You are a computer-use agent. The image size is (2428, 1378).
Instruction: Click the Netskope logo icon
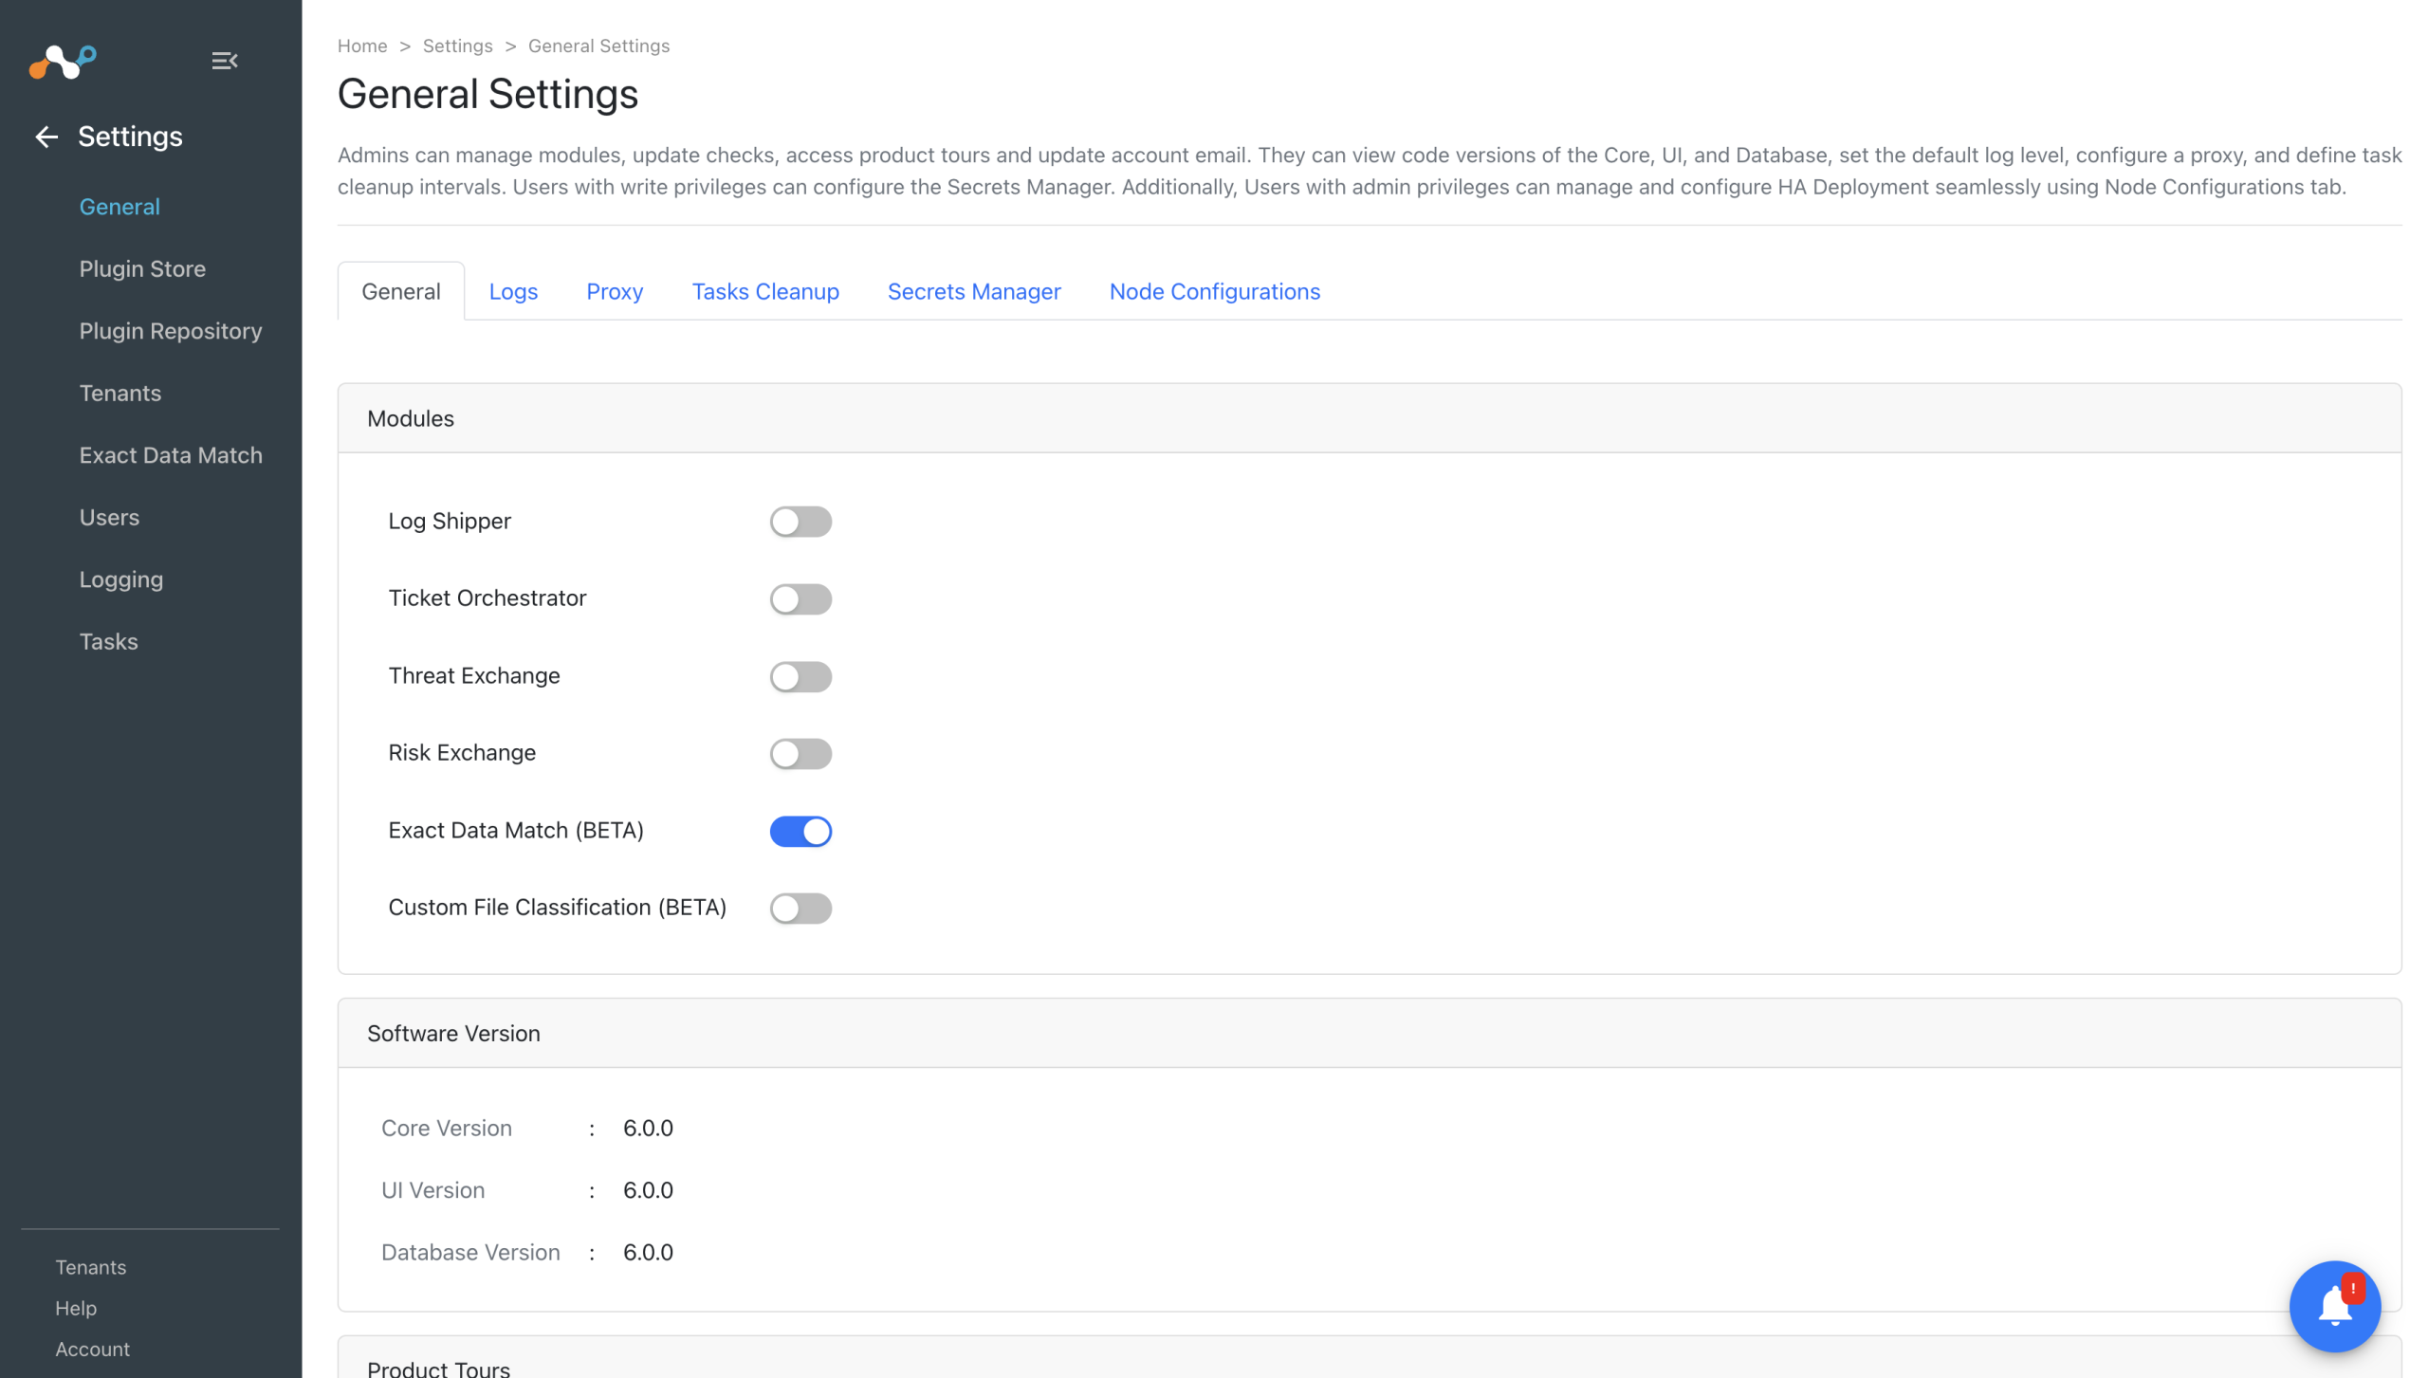tap(63, 62)
